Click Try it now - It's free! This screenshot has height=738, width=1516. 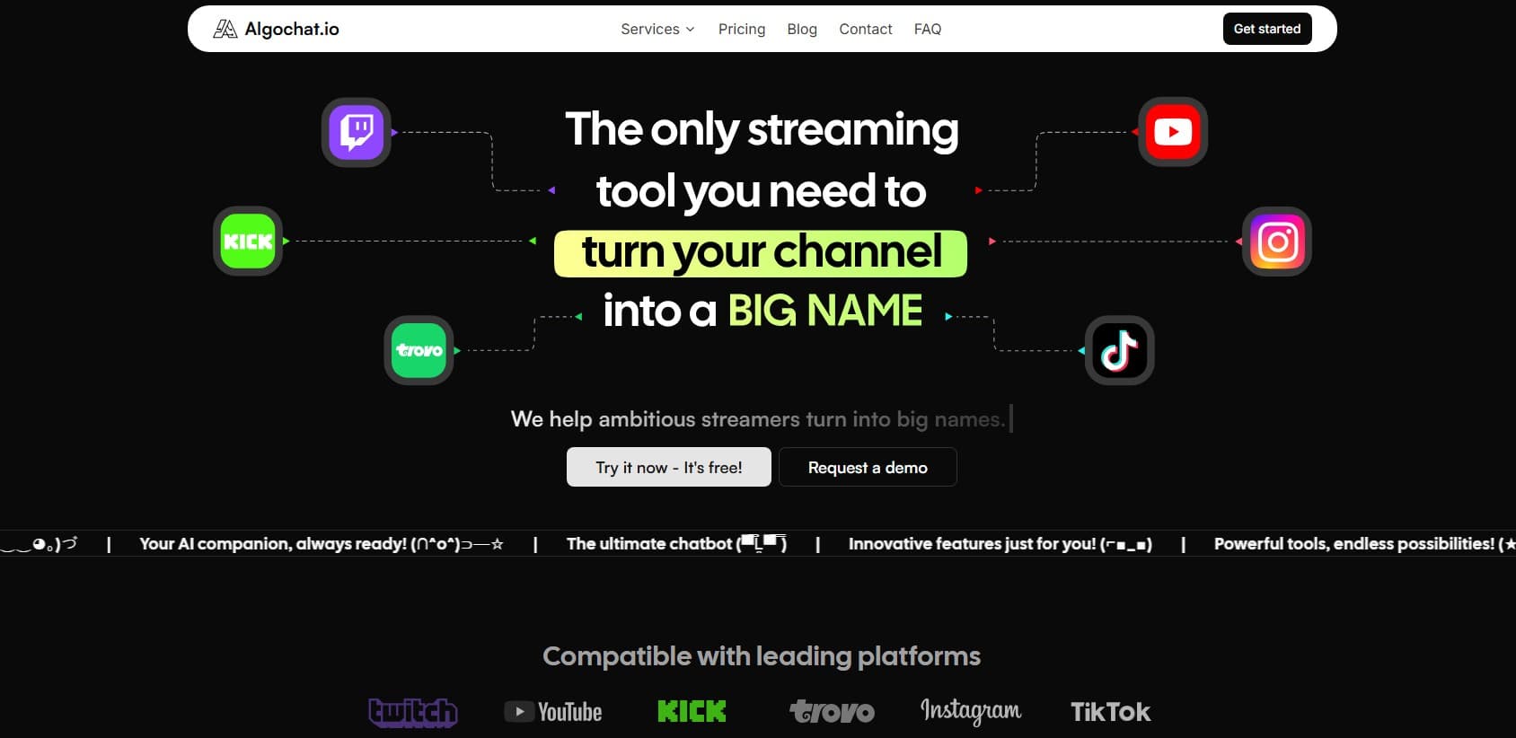(x=669, y=467)
